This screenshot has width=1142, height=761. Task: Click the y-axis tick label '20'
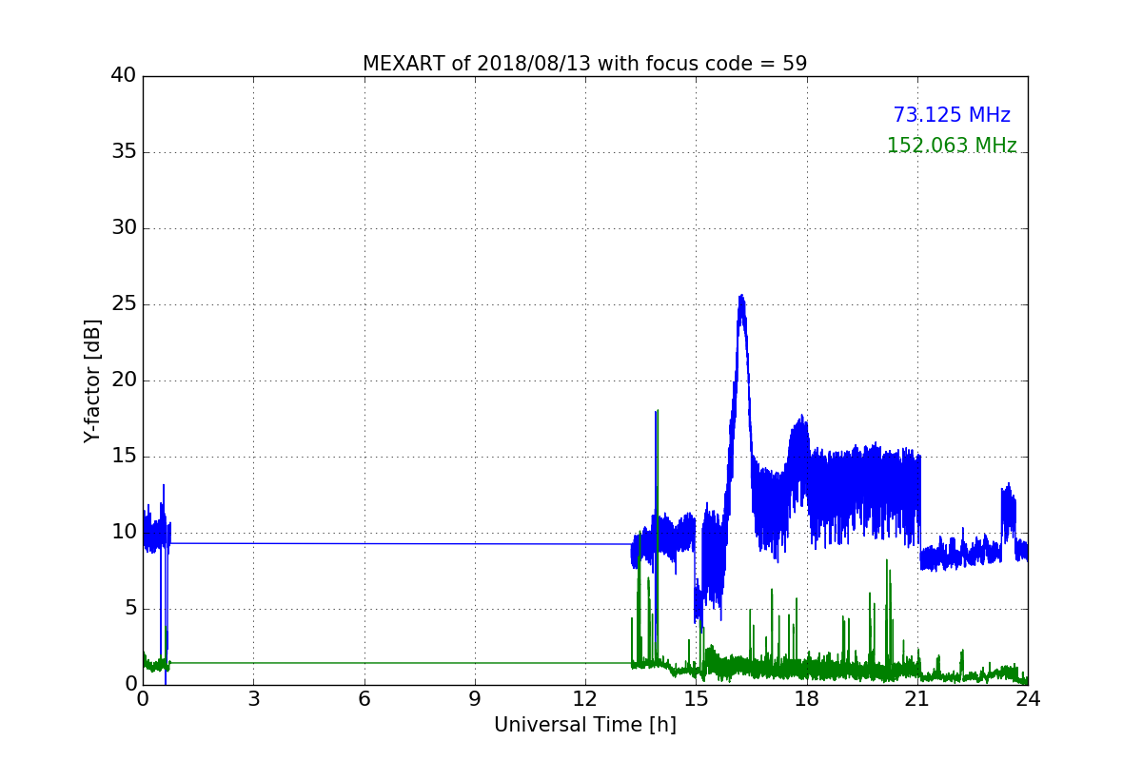[x=125, y=380]
